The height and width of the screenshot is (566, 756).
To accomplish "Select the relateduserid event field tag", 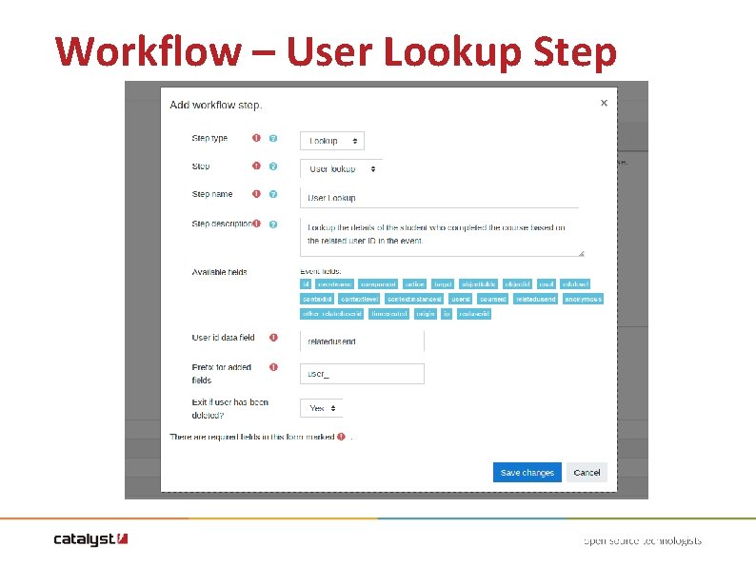I will coord(536,299).
